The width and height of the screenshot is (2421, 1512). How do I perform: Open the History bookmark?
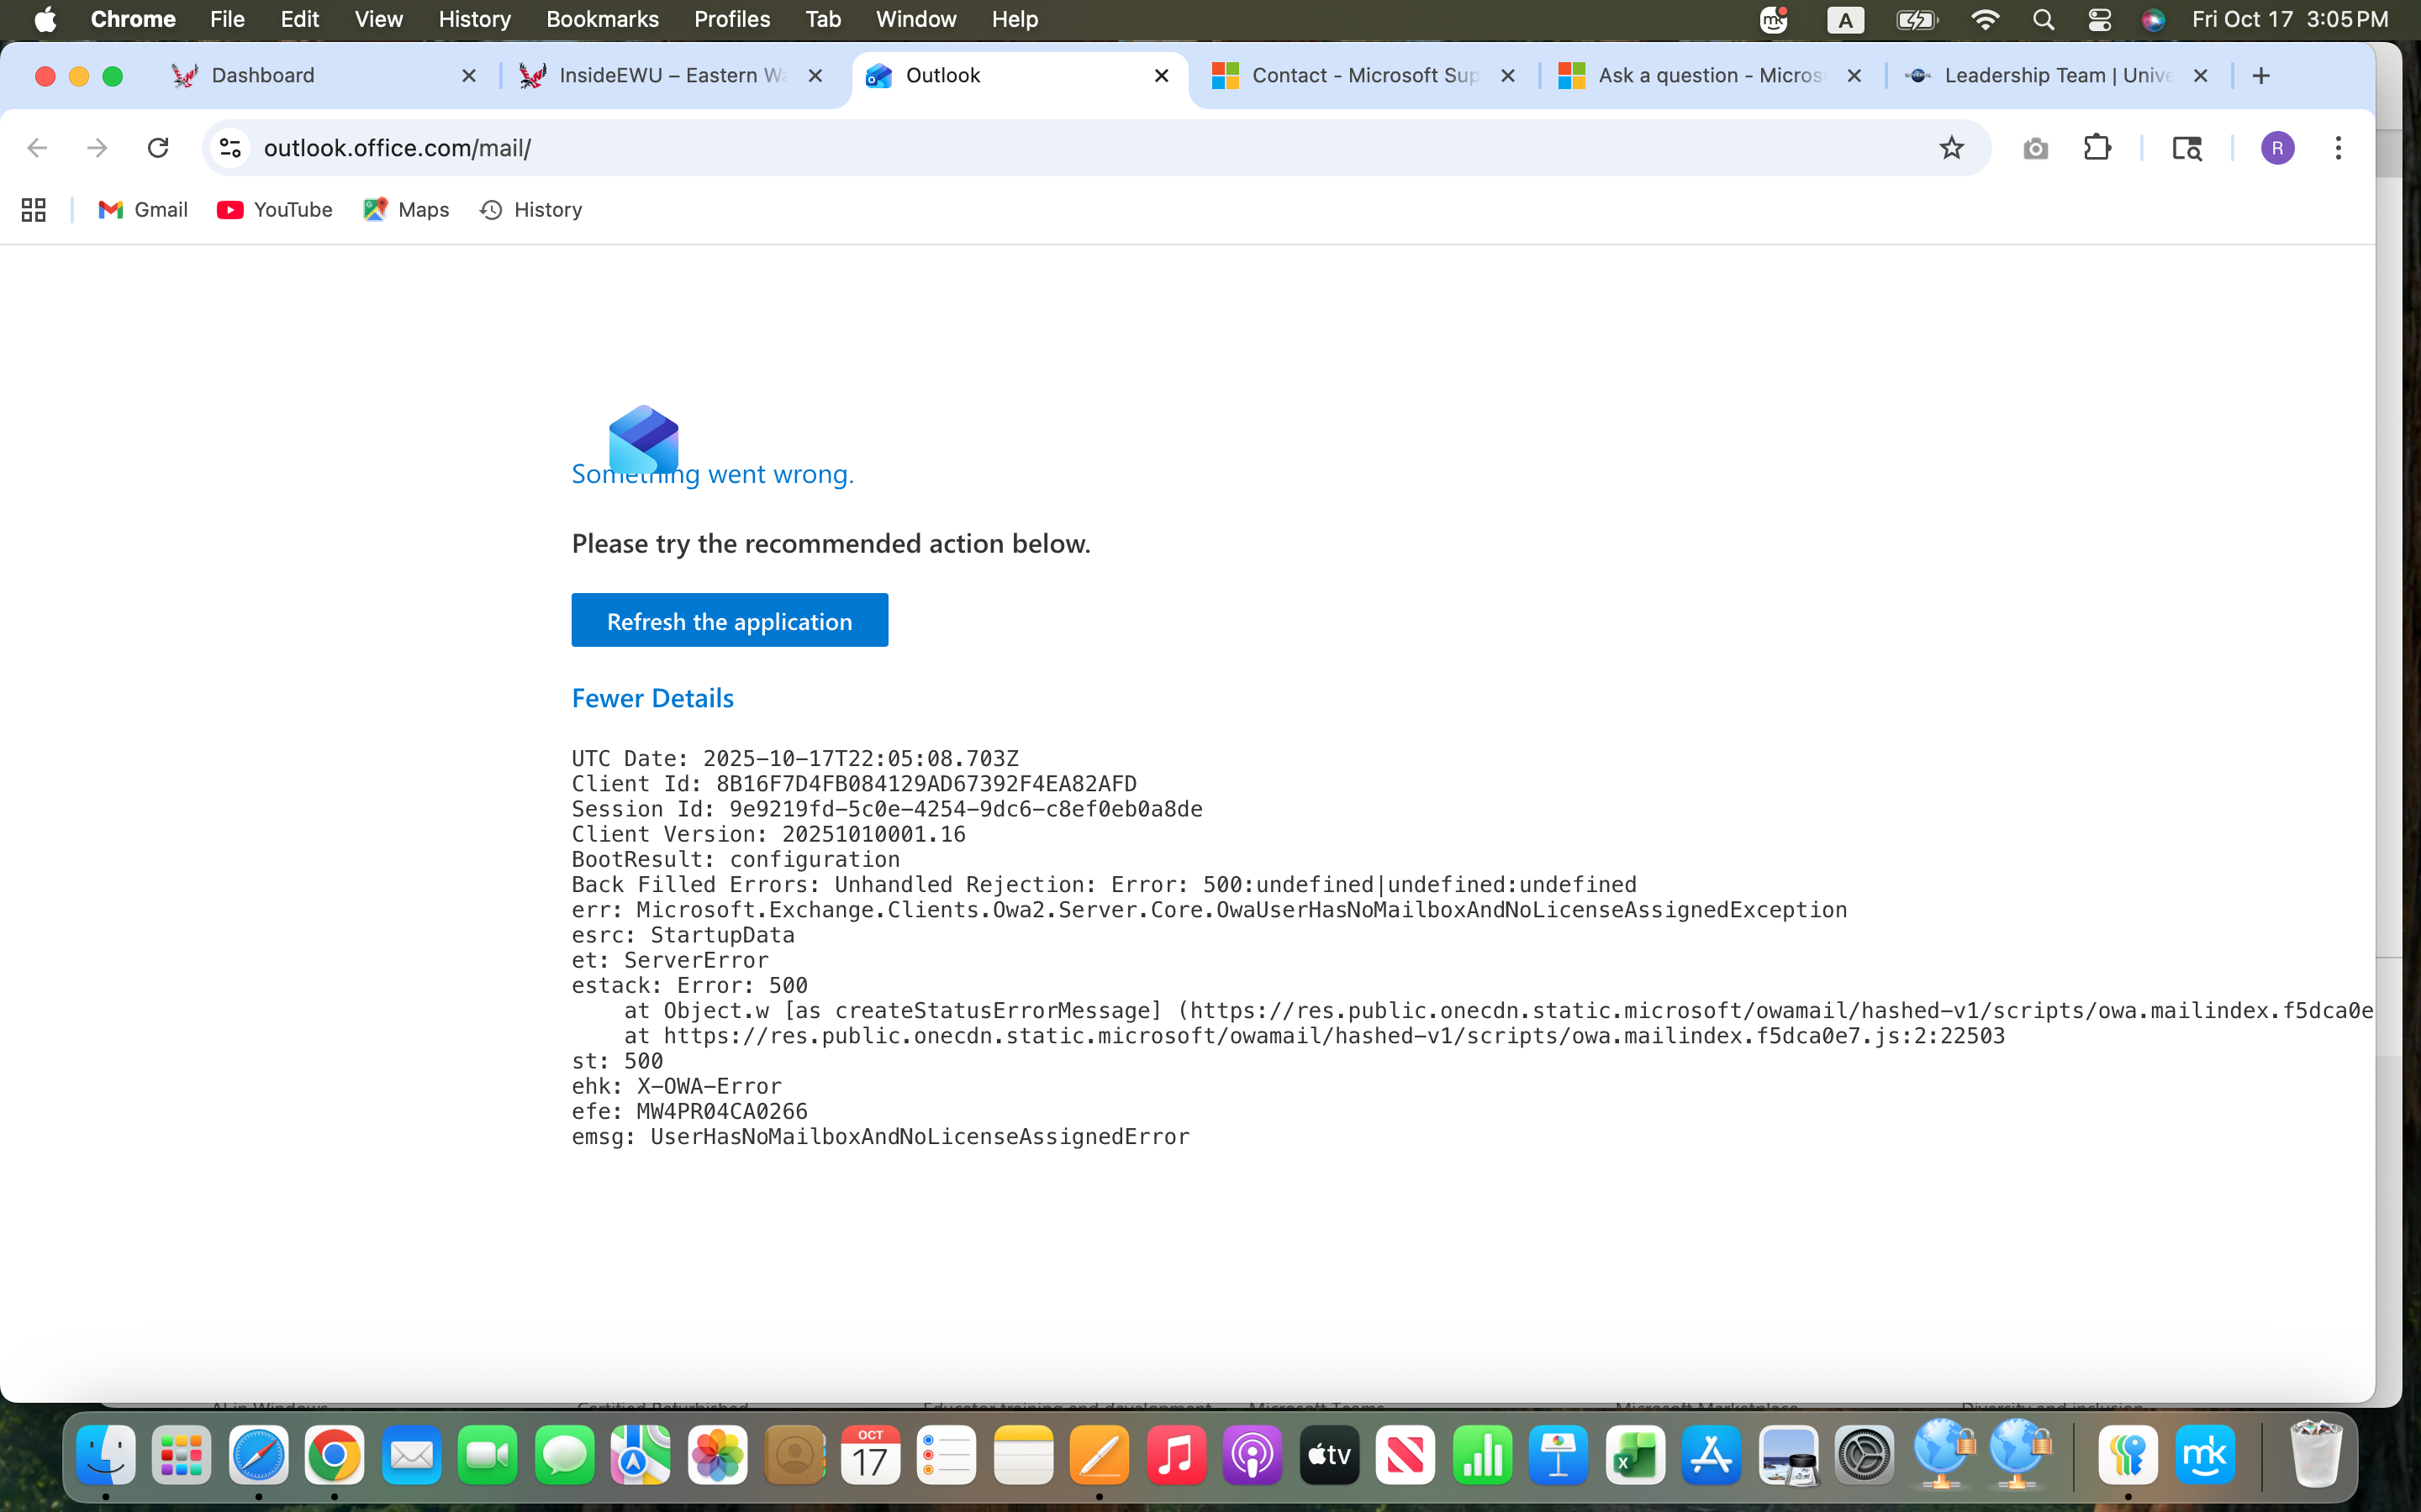[x=531, y=210]
